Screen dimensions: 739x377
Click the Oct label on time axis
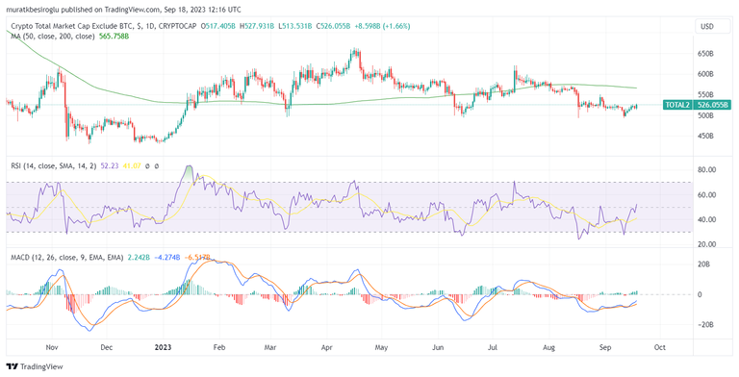click(660, 348)
